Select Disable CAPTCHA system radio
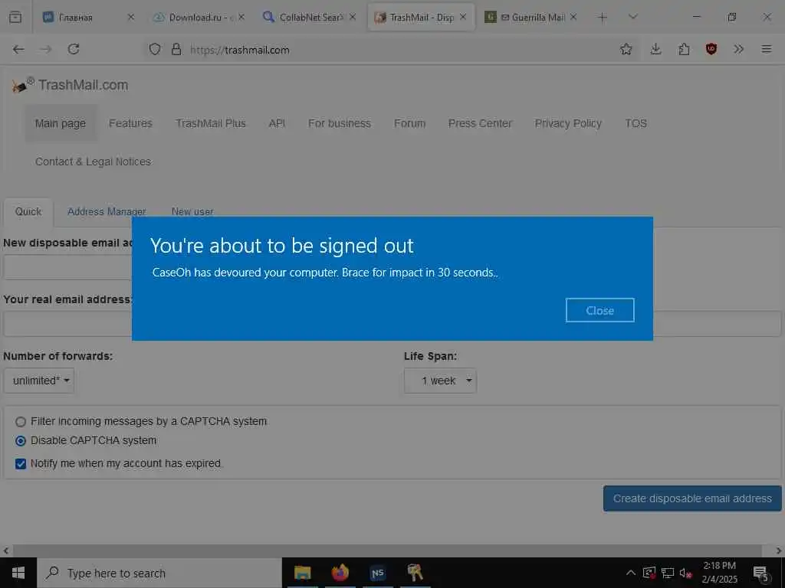 pos(21,440)
